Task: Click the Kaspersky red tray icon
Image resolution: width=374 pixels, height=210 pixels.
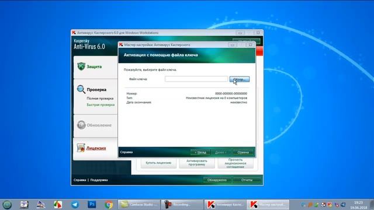Action: (330, 205)
